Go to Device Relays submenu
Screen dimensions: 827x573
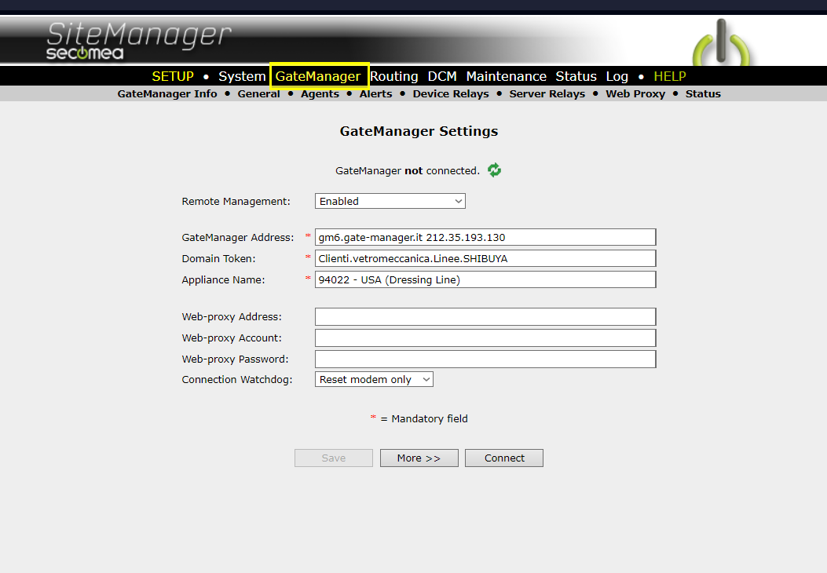tap(451, 94)
